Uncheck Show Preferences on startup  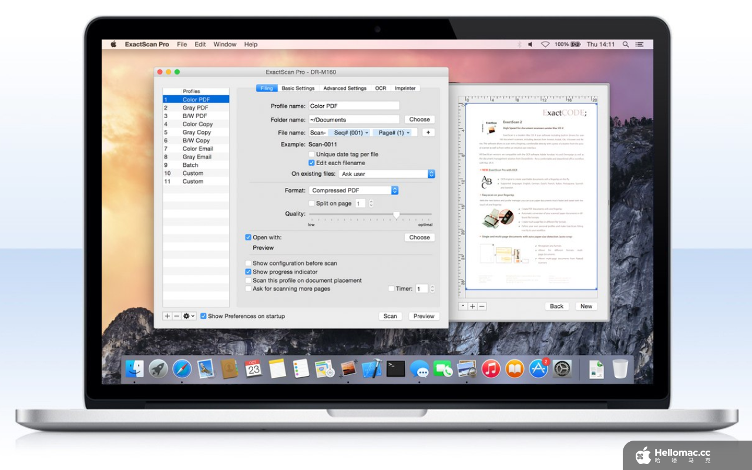(x=203, y=316)
